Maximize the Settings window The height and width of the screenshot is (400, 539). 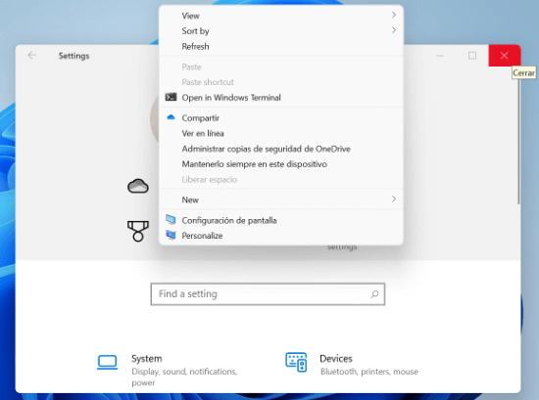coord(472,56)
